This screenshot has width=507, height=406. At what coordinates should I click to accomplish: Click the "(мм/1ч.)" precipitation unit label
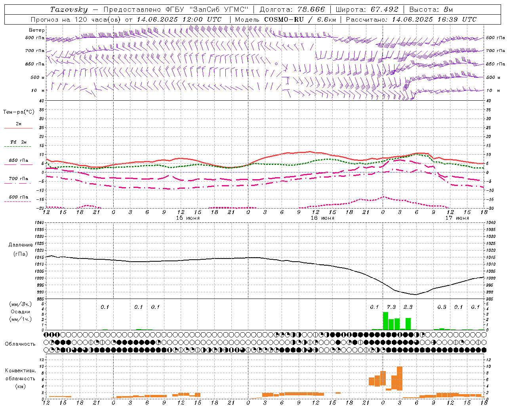point(20,319)
